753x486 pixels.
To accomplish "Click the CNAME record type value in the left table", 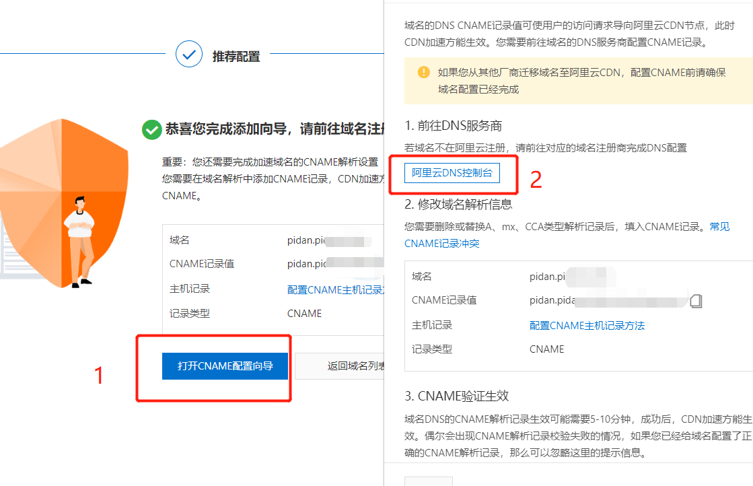I will click(304, 314).
